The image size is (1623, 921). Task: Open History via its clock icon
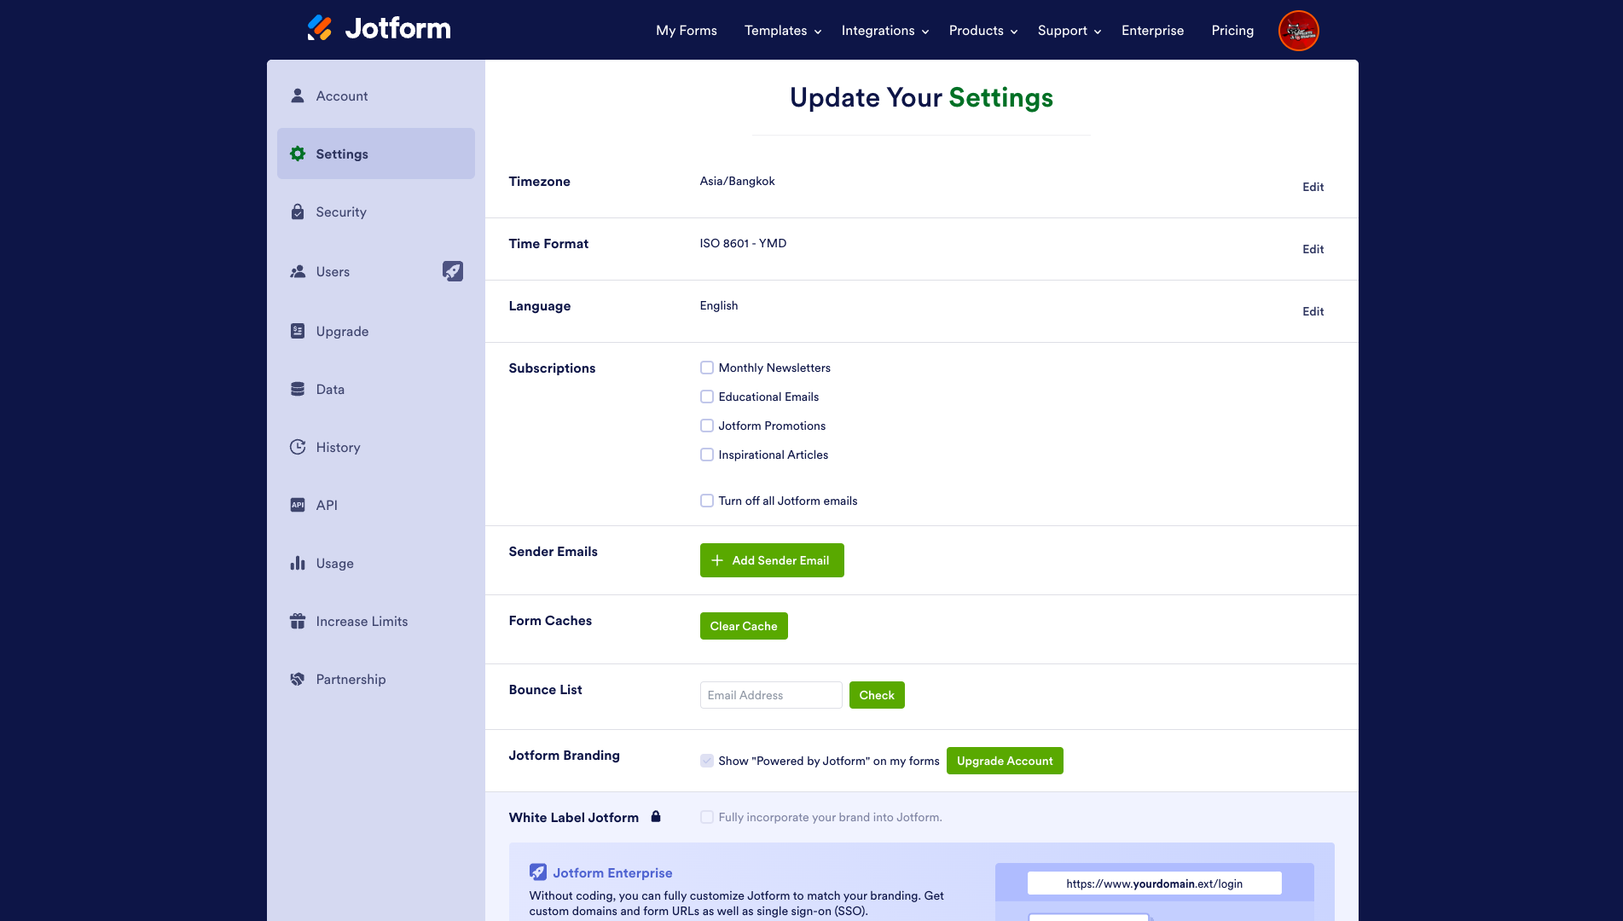(x=298, y=447)
